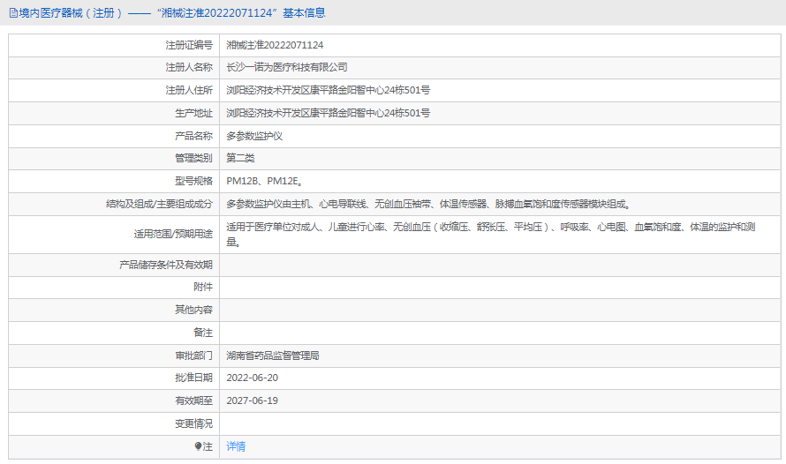Click the structure composition description text
The image size is (786, 464).
click(428, 205)
